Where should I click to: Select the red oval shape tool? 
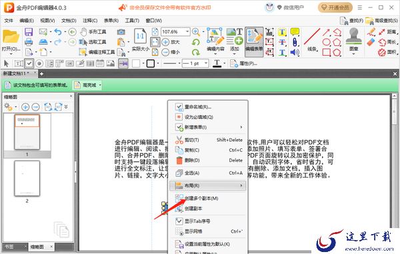(327, 43)
